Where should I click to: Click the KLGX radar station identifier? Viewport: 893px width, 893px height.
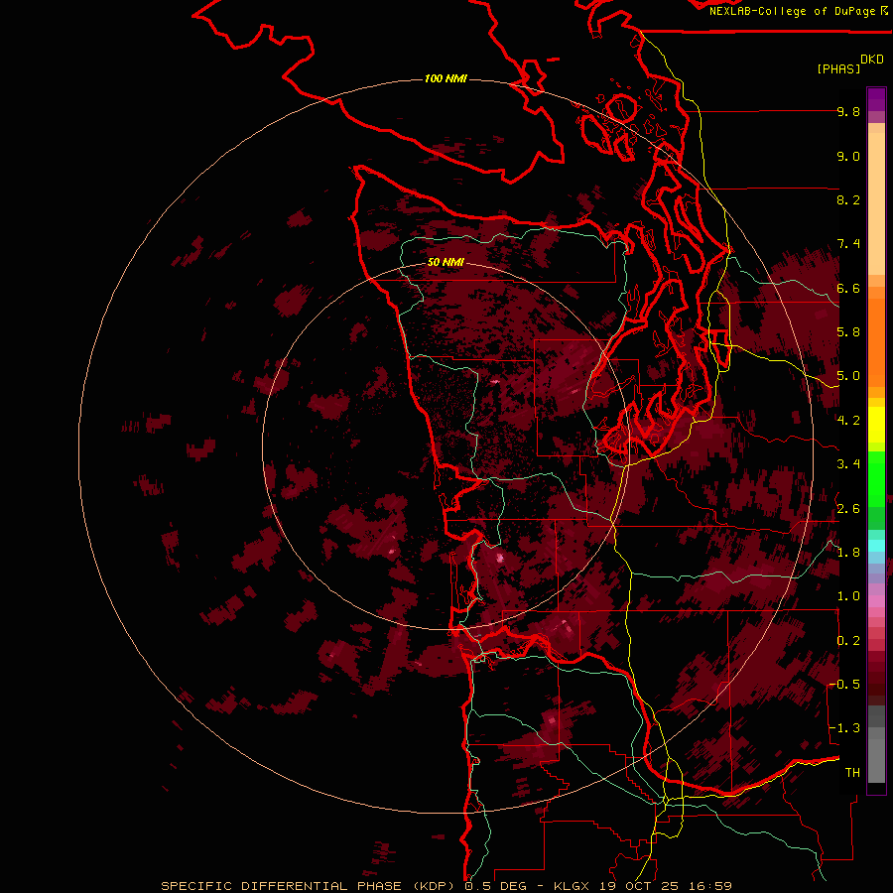pyautogui.click(x=573, y=886)
